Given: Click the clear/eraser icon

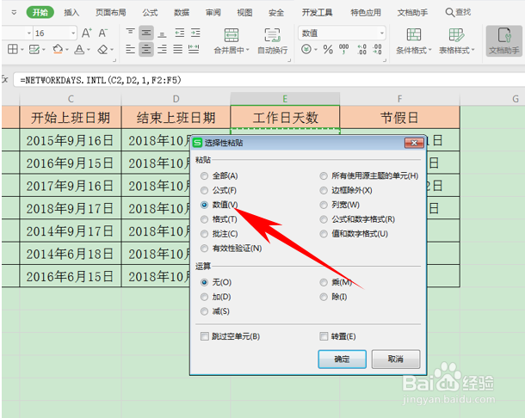Looking at the screenshot, I should (102, 50).
